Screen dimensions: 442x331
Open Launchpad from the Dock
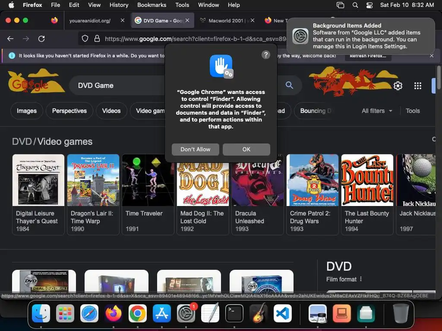pyautogui.click(x=65, y=313)
